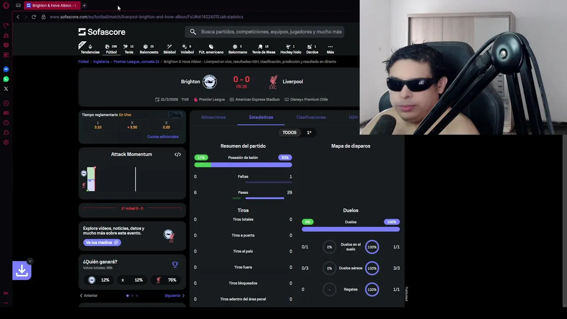
Task: Switch to Estadísticas tab
Action: 261,117
